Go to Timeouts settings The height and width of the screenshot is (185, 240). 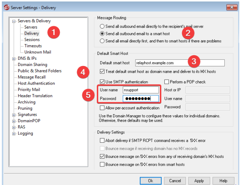coord(33,46)
